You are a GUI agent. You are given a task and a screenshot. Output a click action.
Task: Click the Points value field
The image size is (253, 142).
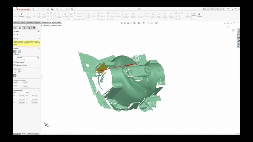(x=27, y=83)
